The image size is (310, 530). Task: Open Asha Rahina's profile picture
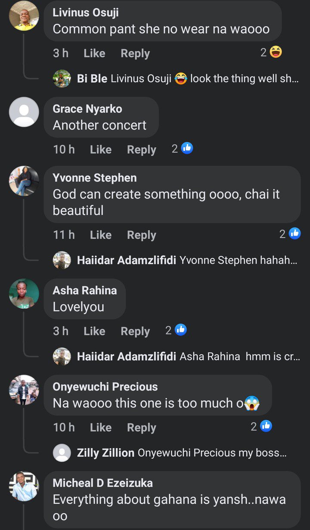point(24,294)
